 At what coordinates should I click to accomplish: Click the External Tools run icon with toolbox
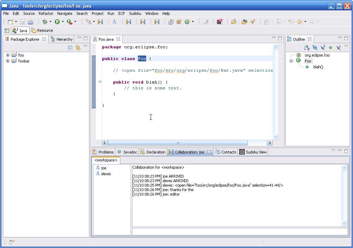click(70, 22)
